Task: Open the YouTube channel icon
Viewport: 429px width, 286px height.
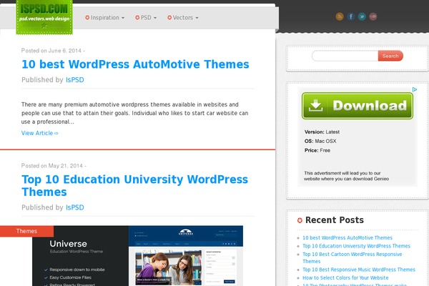Action: click(x=373, y=16)
